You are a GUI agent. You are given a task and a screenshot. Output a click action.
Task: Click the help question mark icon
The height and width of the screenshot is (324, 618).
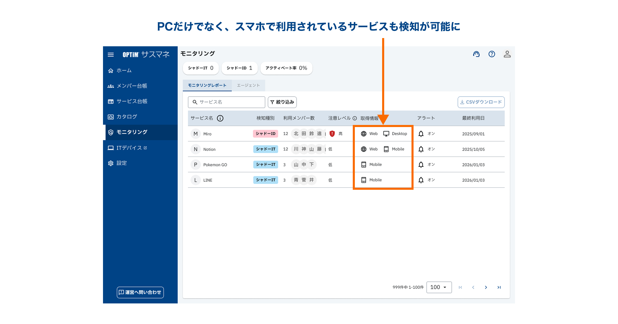point(492,54)
